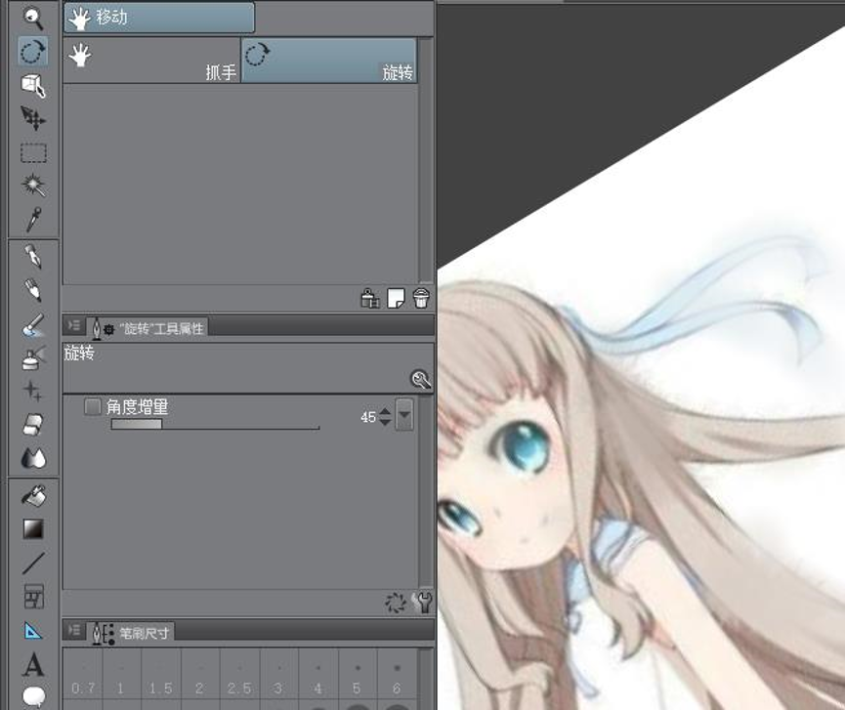Select the Text tool letter A
The width and height of the screenshot is (845, 710).
tap(33, 664)
